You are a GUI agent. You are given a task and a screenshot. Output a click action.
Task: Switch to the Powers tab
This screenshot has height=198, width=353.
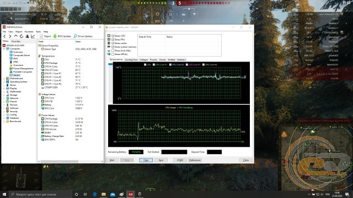point(153,60)
